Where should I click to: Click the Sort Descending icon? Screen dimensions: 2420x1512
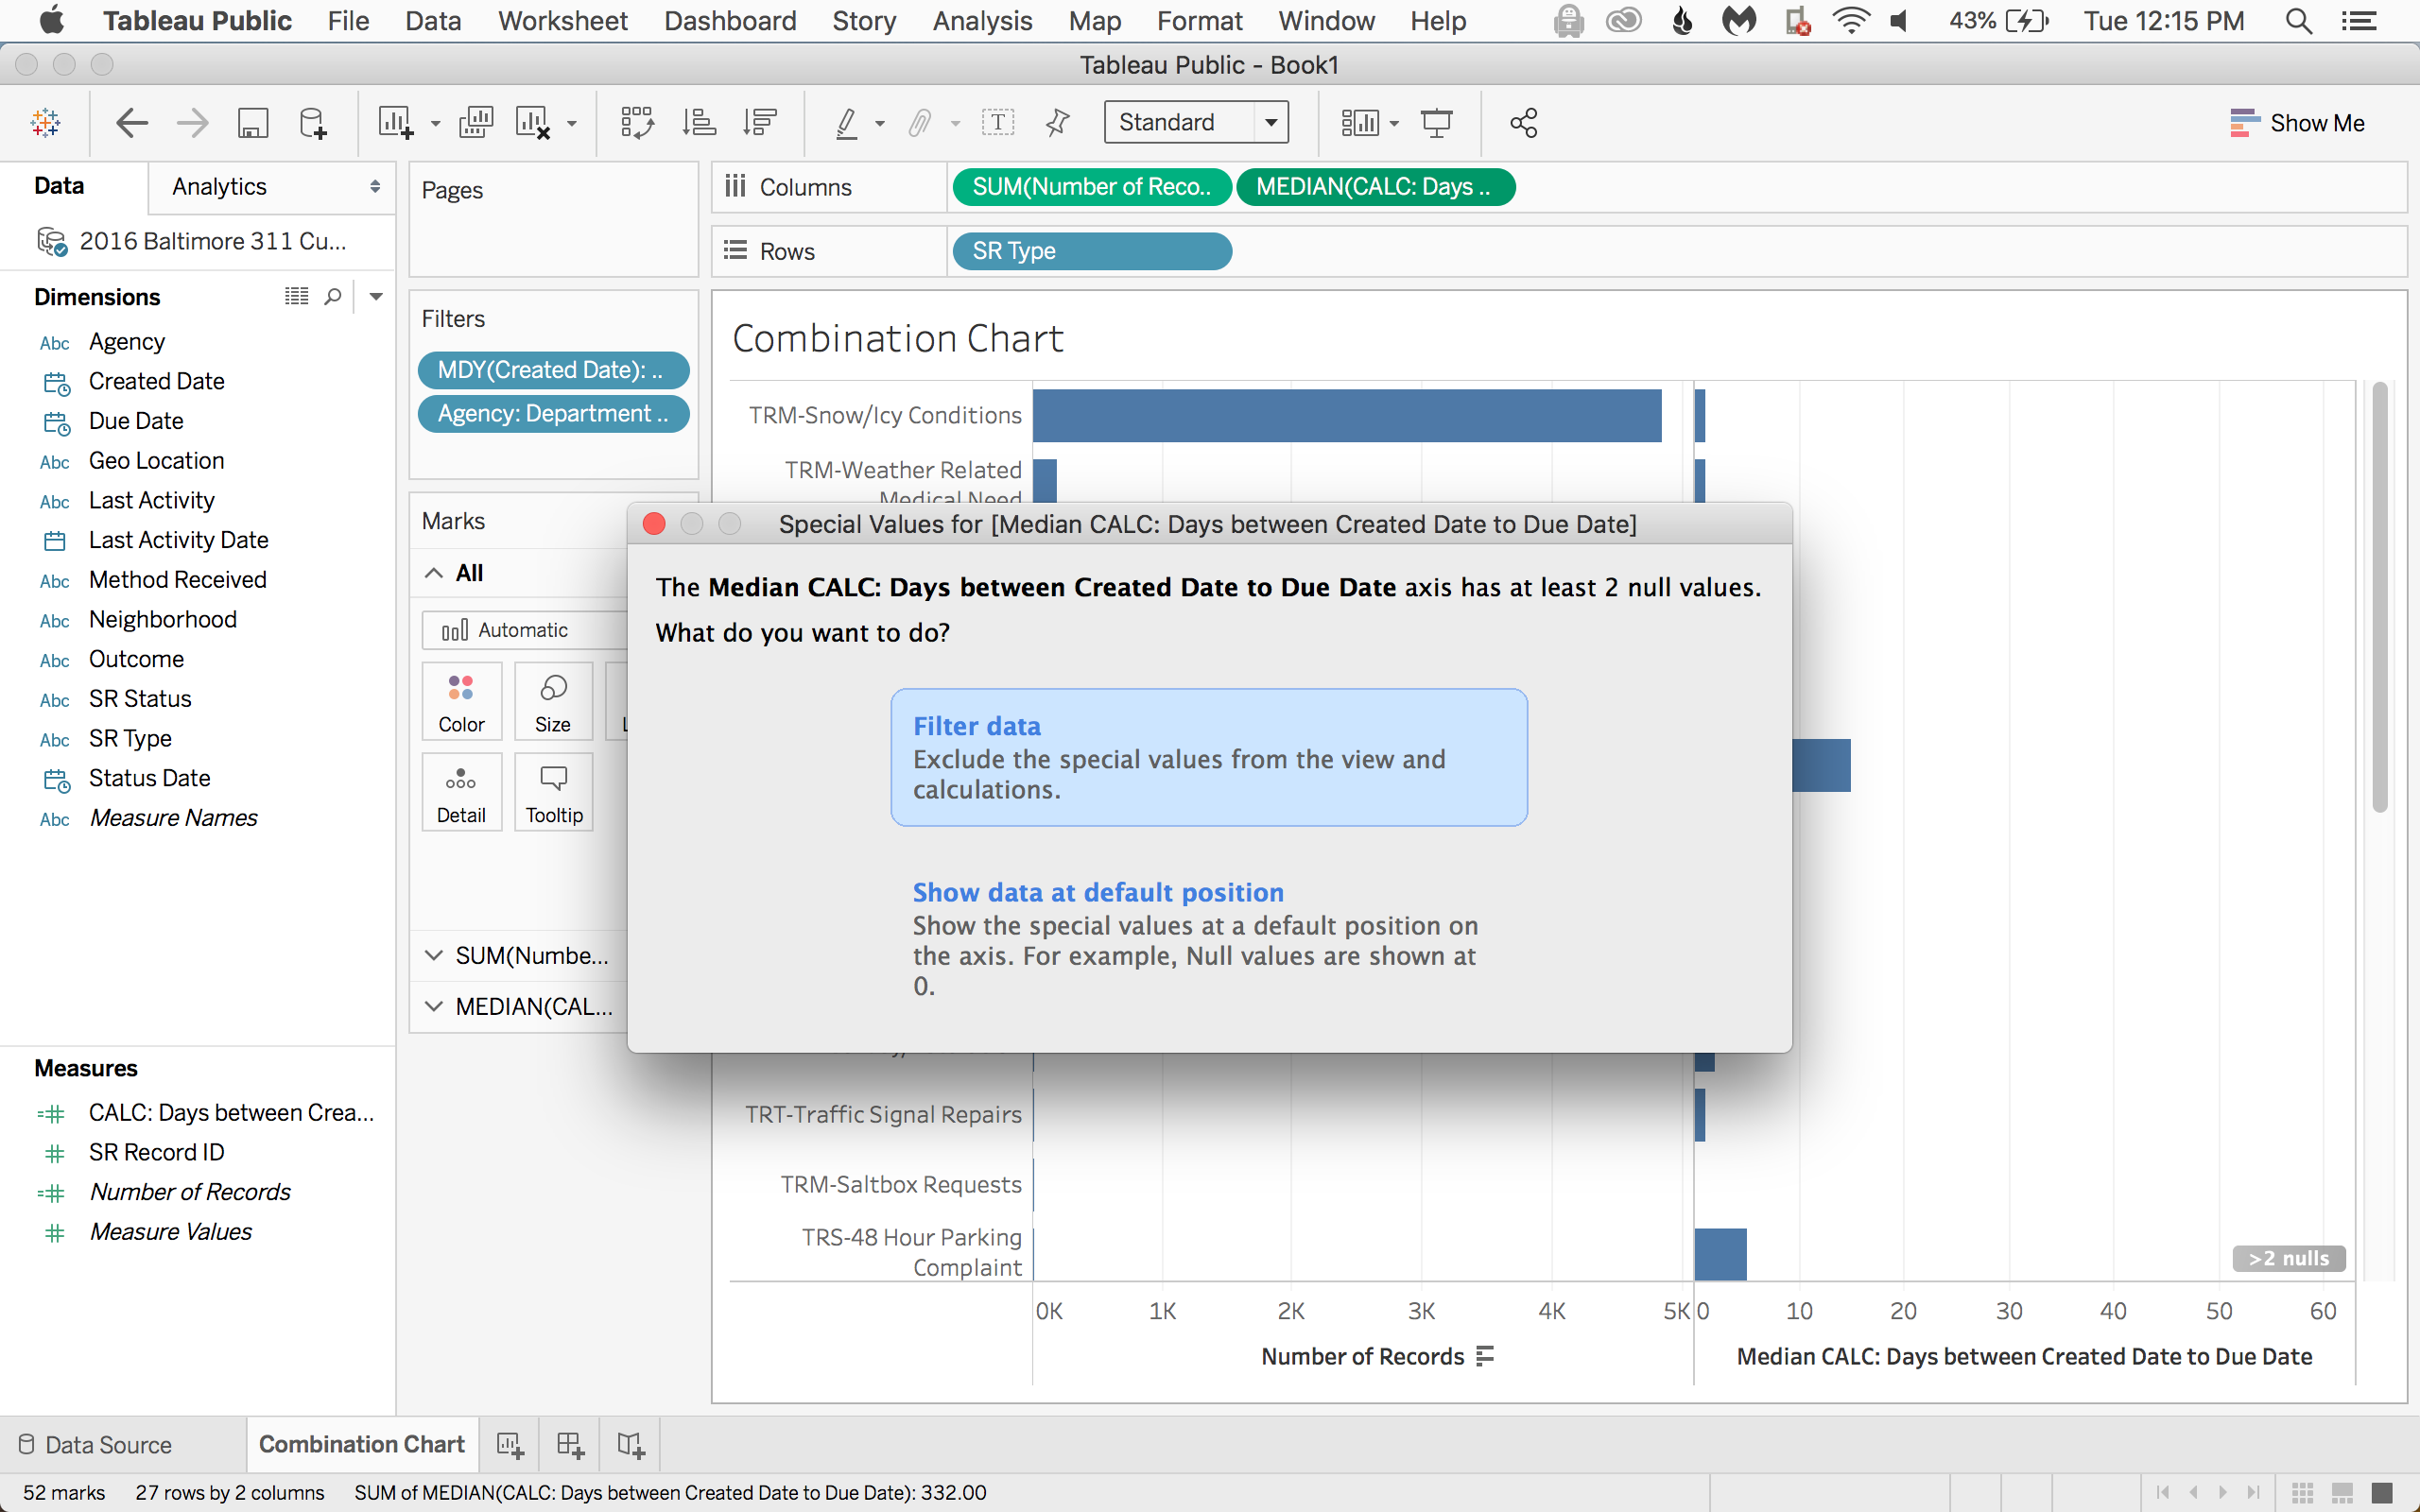click(760, 123)
